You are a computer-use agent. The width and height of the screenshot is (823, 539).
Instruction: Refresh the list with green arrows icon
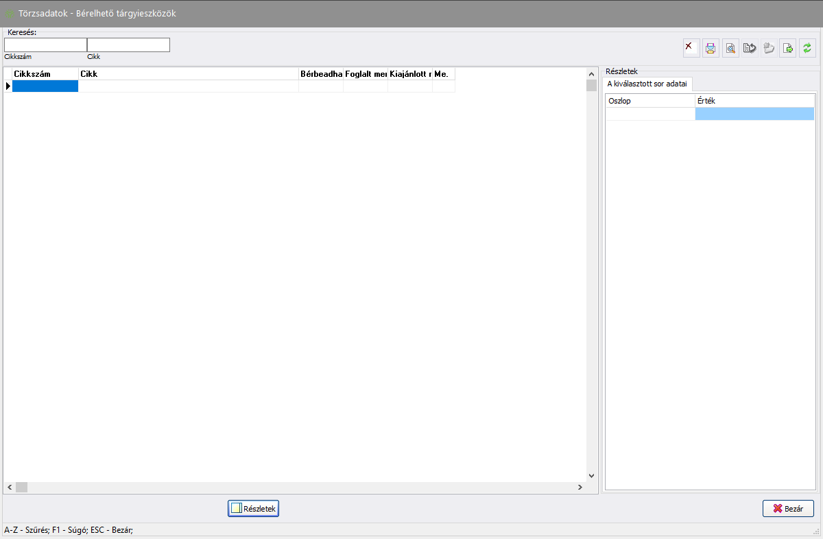tap(807, 48)
